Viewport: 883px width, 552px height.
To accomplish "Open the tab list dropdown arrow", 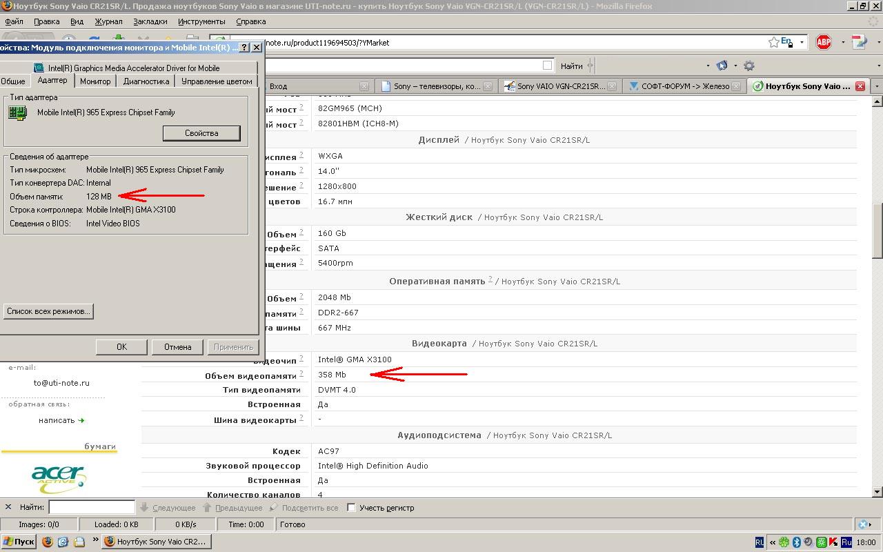I will (876, 86).
